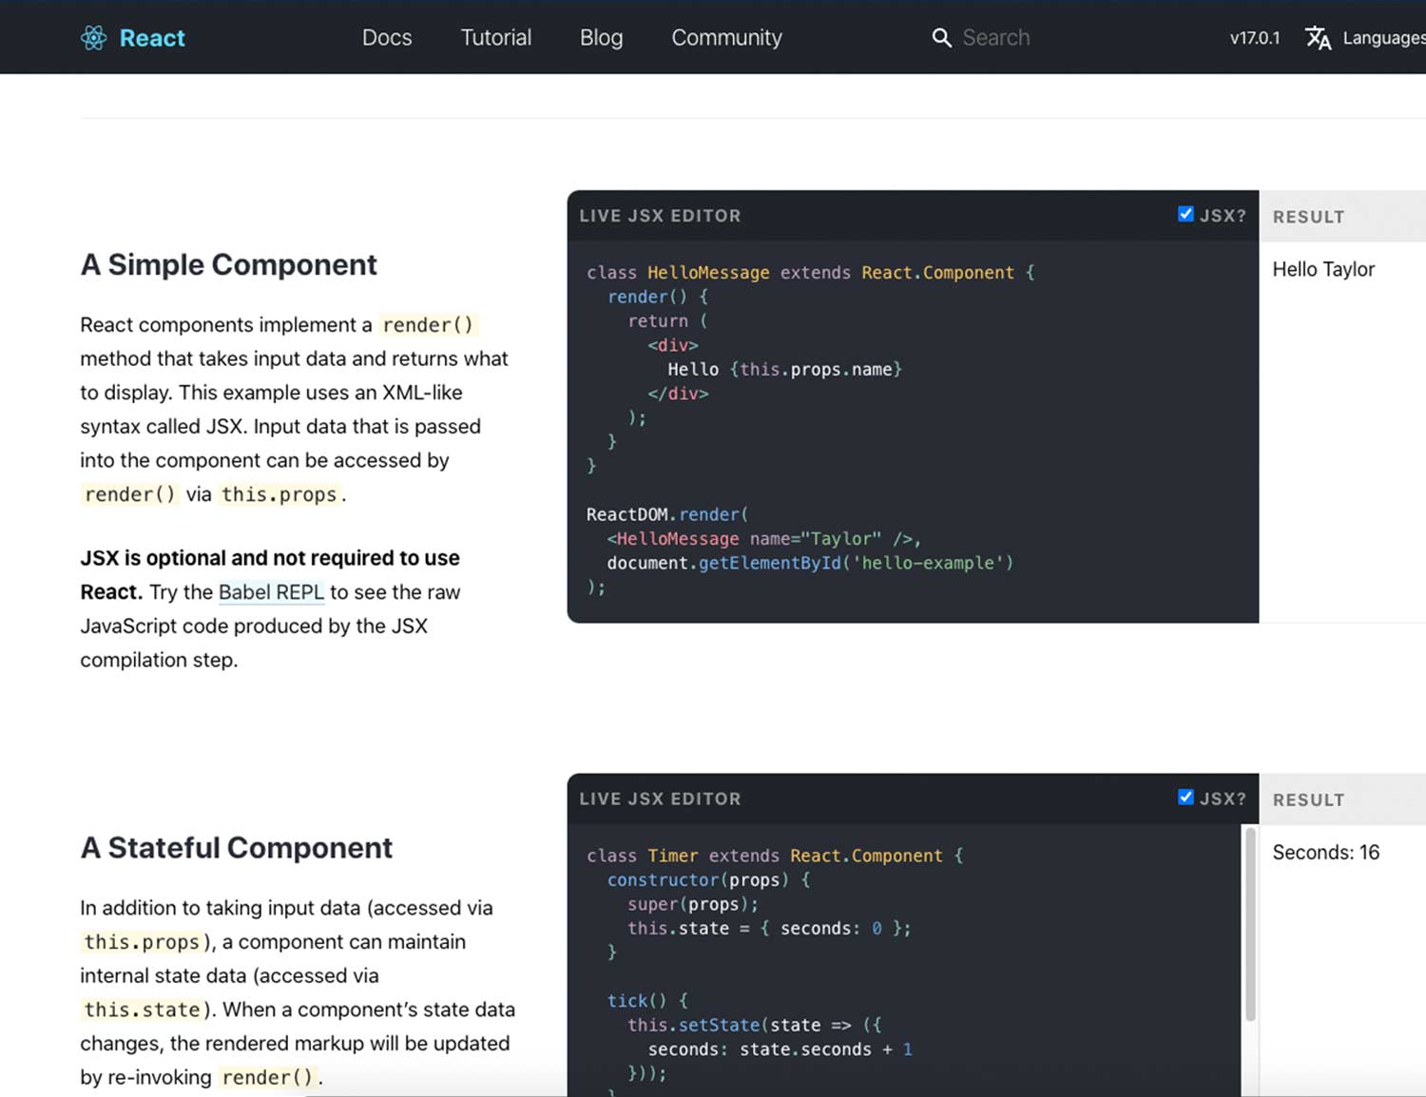Click the first LIVE JSX EDITOR label
Viewport: 1426px width, 1097px height.
(x=661, y=216)
